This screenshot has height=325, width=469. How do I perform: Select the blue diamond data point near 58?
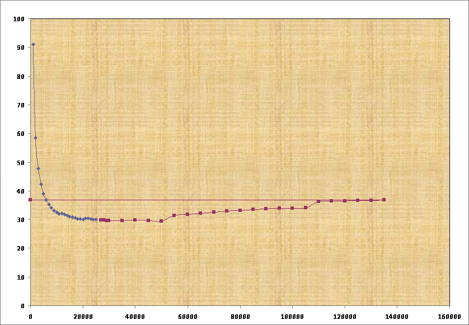[35, 138]
